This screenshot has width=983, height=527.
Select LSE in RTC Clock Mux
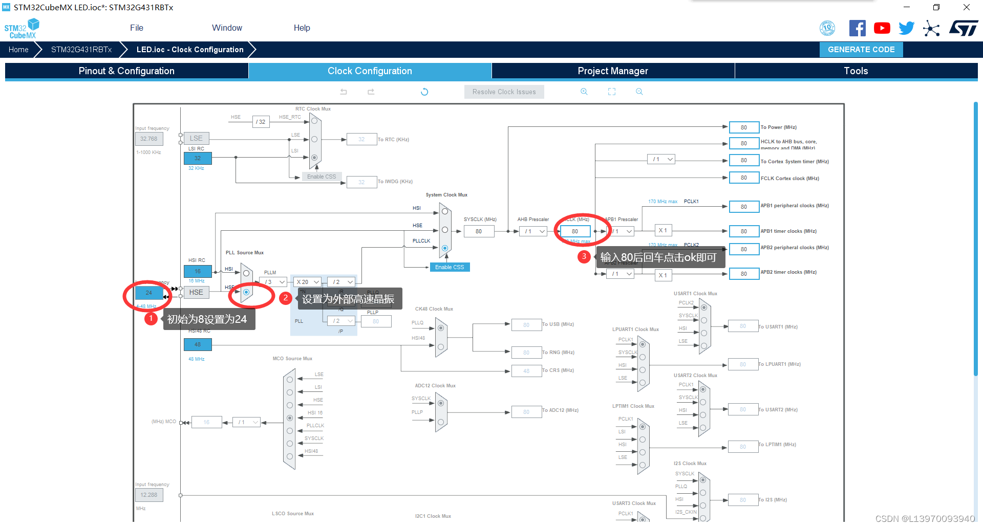point(314,139)
